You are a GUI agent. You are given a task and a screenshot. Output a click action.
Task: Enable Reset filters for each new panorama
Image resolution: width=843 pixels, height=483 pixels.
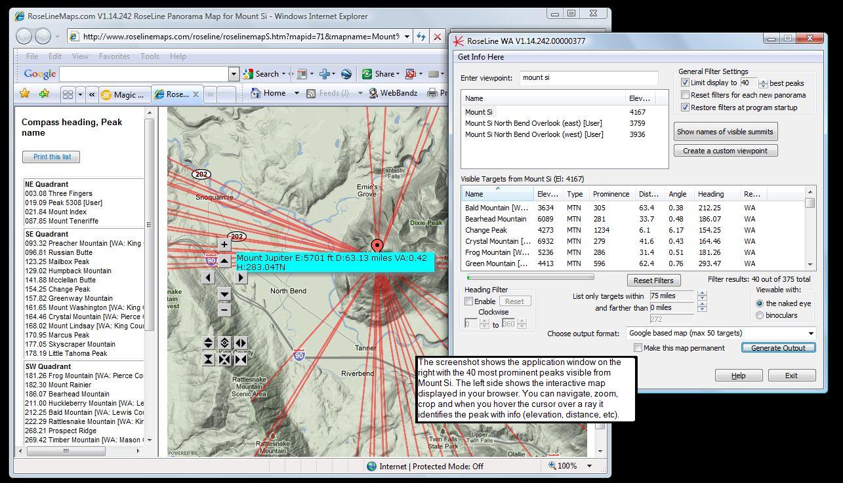click(685, 95)
